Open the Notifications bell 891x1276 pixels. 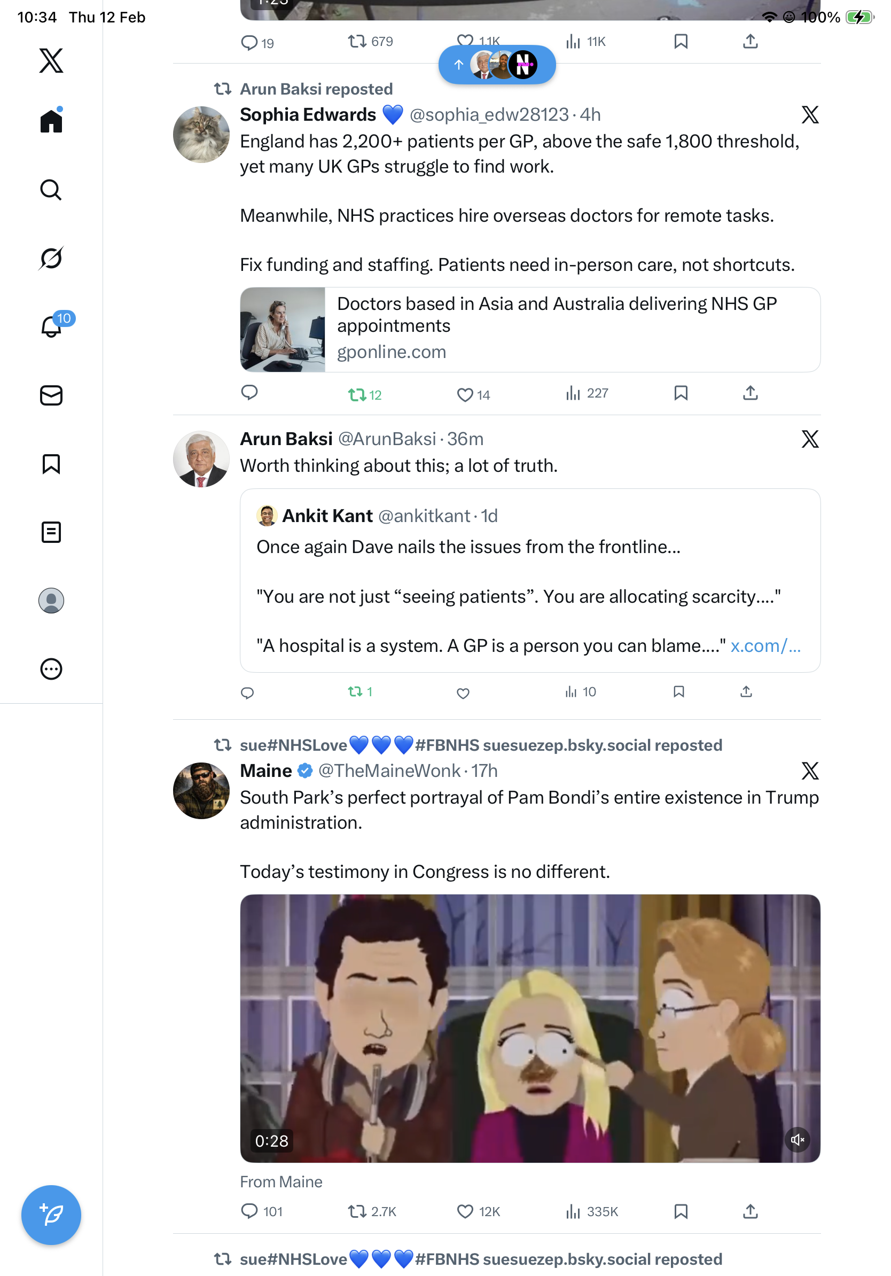pyautogui.click(x=51, y=326)
